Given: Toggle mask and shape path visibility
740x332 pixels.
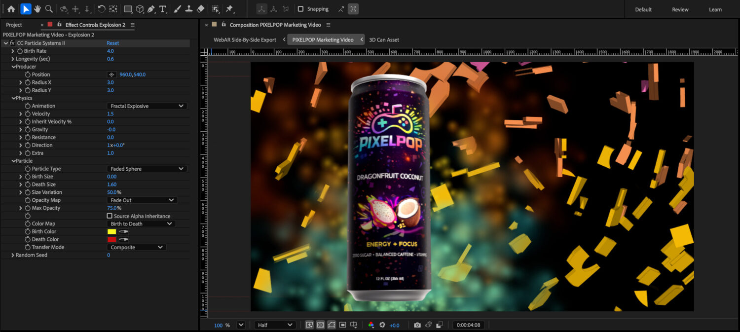Looking at the screenshot, I should [332, 325].
